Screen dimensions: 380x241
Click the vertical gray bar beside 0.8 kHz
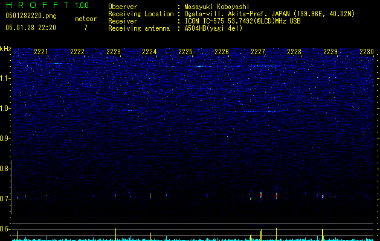pos(12,187)
